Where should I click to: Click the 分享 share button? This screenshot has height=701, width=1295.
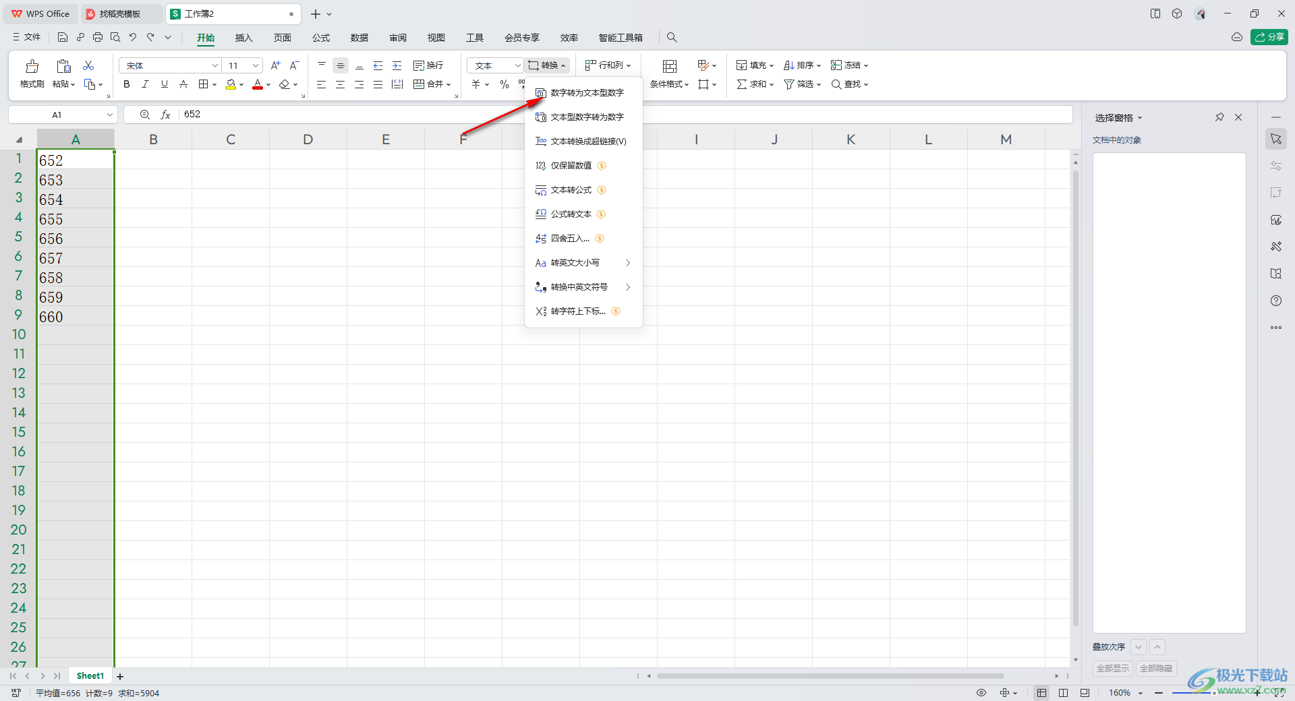point(1269,37)
